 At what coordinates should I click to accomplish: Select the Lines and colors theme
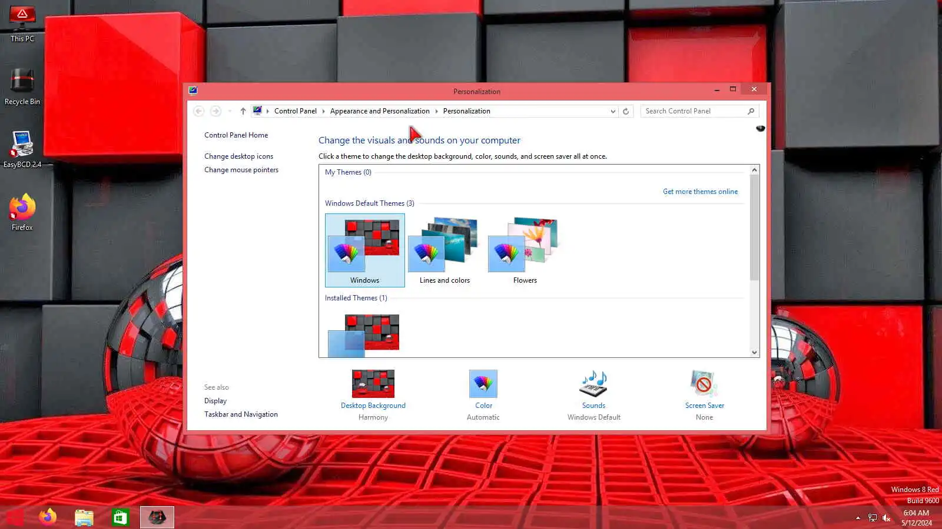[x=445, y=250]
